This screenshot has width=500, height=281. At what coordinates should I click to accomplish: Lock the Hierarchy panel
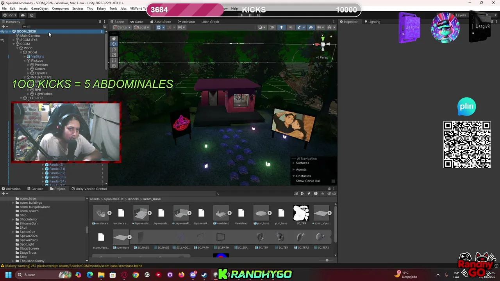click(x=100, y=22)
